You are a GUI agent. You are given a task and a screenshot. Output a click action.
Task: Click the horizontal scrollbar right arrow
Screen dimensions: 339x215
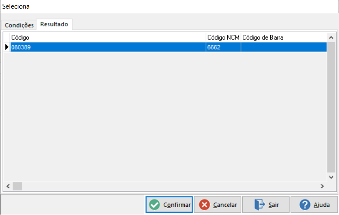[322, 186]
